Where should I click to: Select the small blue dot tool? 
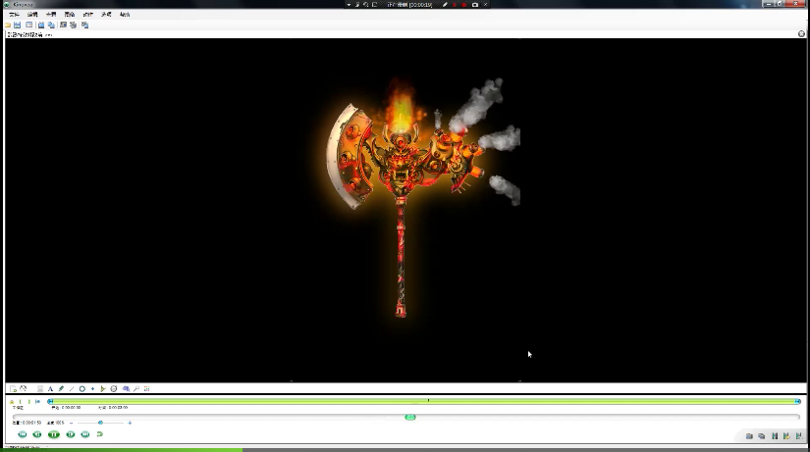coord(92,388)
